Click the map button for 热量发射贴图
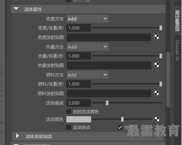This screenshot has width=182, height=145. (157, 65)
